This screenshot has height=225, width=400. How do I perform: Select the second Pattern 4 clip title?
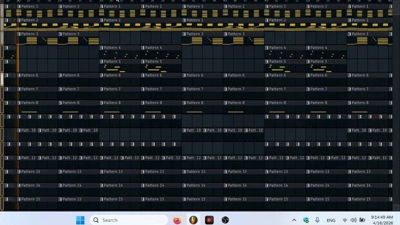(154, 47)
